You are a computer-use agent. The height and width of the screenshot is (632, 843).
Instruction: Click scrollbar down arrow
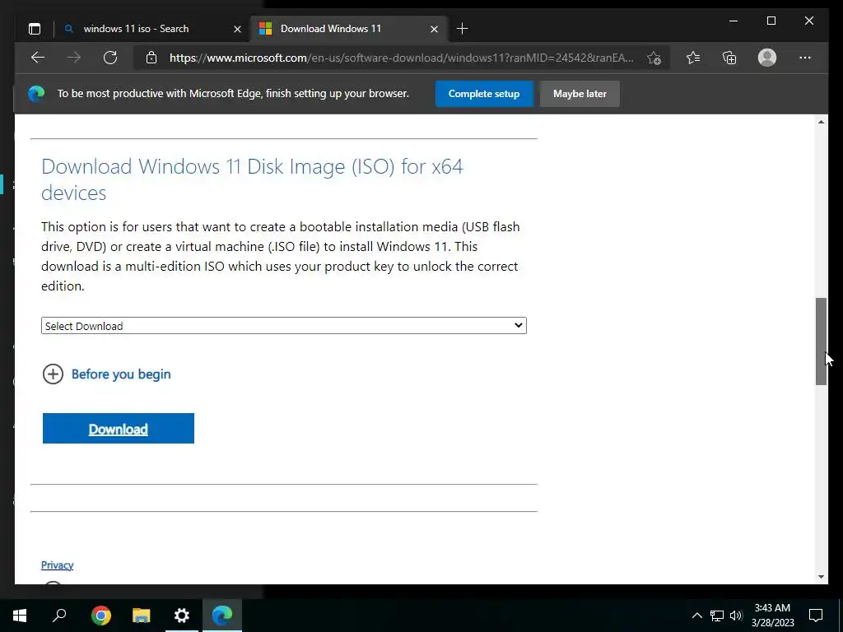(x=821, y=577)
